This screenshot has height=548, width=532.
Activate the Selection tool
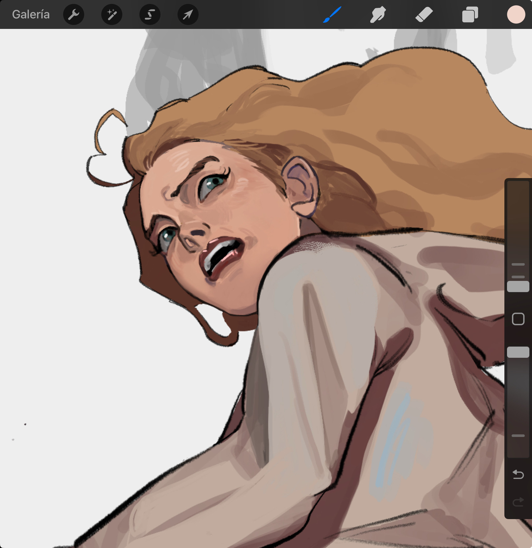150,14
